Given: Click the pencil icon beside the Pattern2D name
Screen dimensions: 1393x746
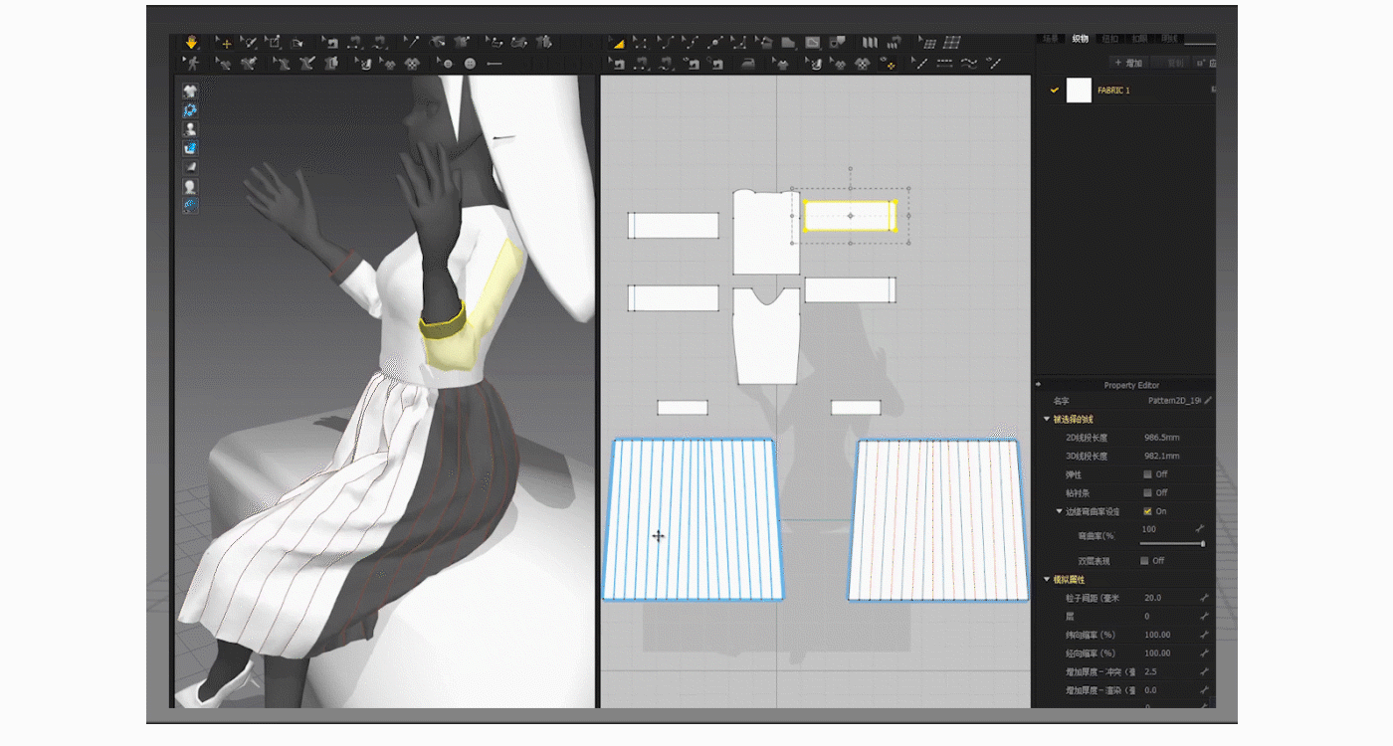Looking at the screenshot, I should 1208,400.
